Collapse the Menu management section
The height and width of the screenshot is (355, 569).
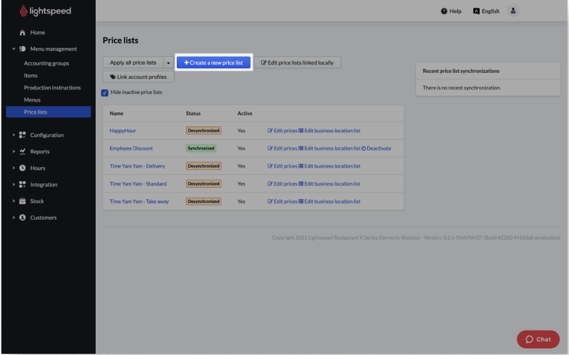(14, 49)
